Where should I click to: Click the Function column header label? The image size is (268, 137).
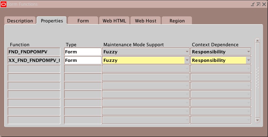point(20,44)
